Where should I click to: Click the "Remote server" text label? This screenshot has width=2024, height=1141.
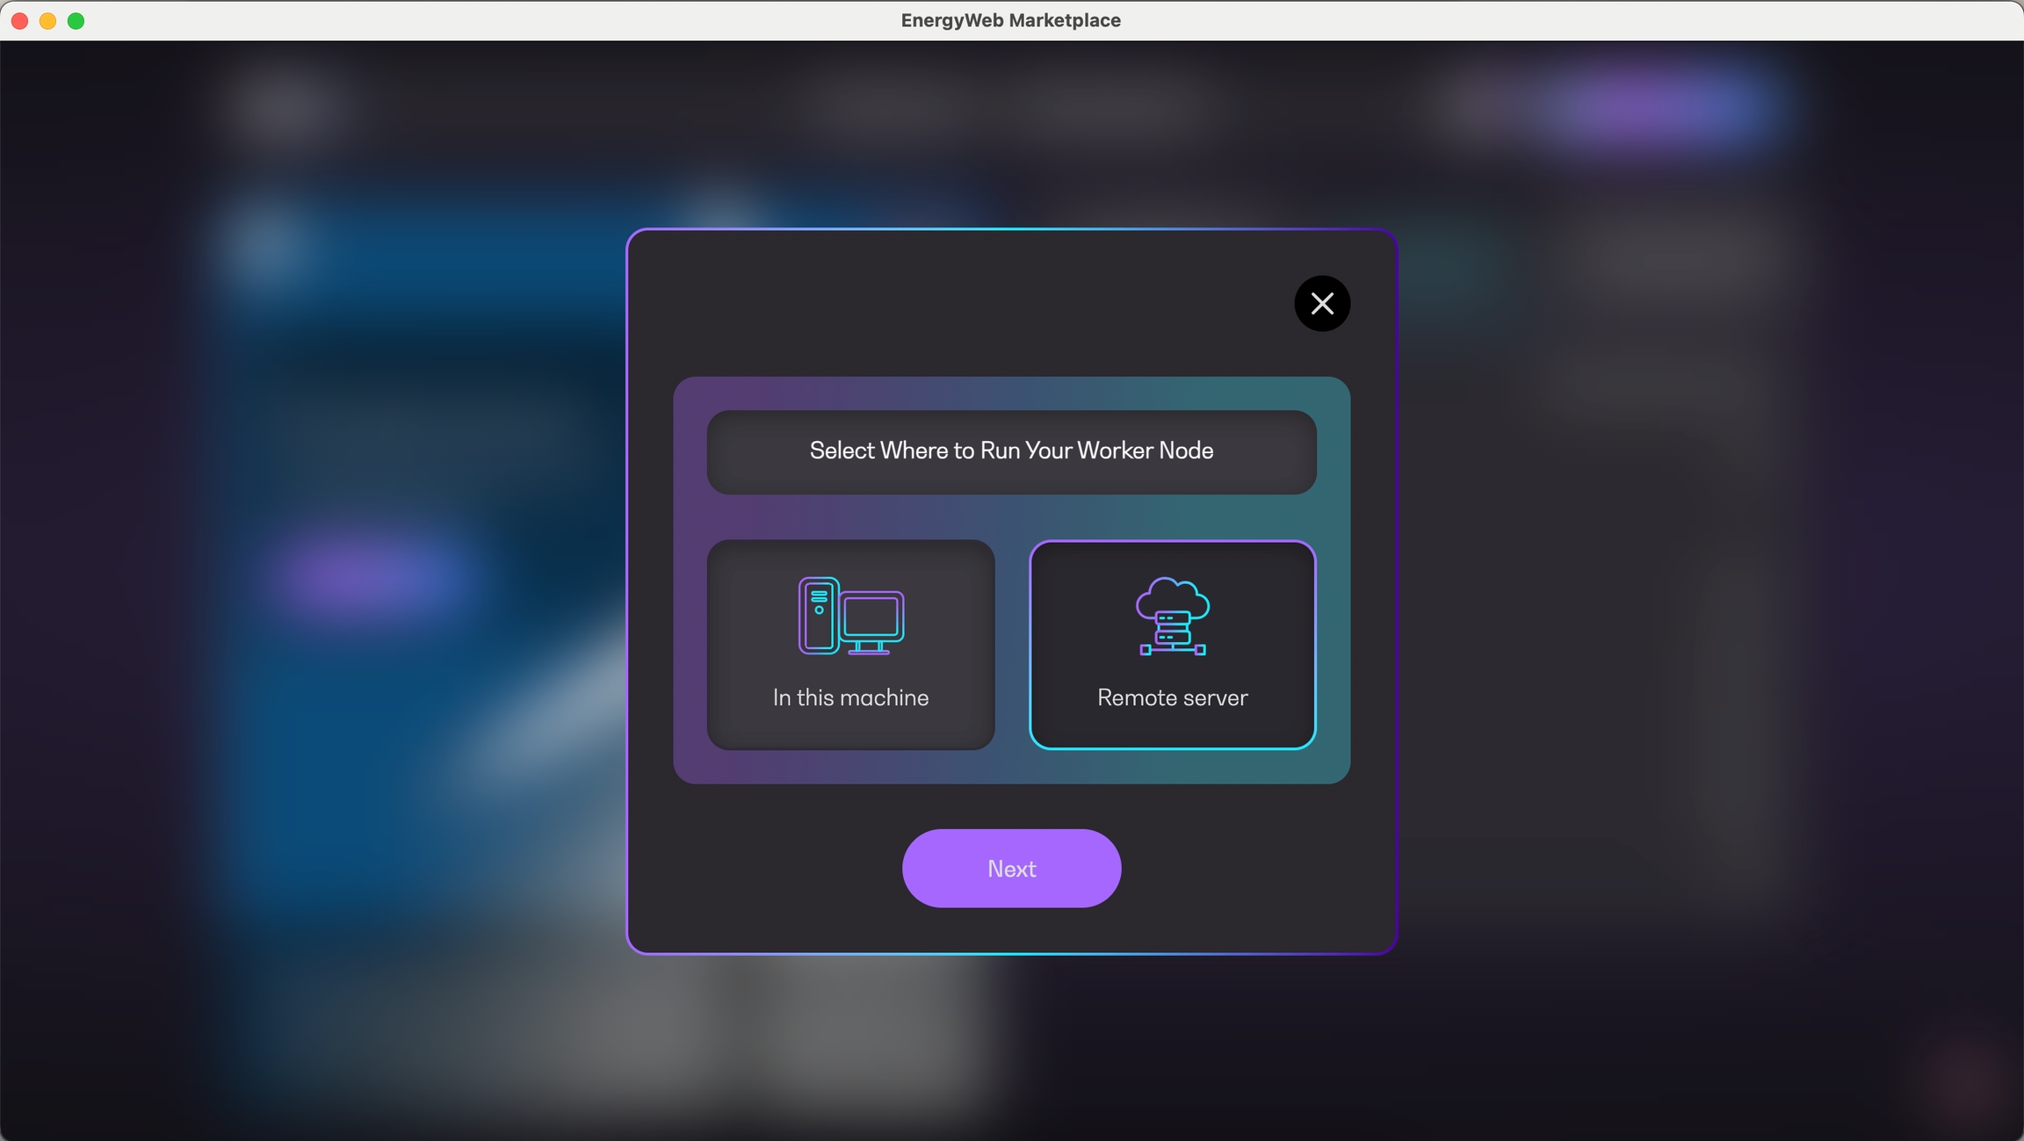pos(1172,697)
